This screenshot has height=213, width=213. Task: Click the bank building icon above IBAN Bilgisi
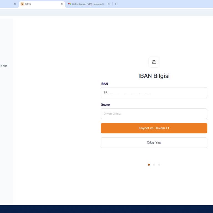coord(154,62)
